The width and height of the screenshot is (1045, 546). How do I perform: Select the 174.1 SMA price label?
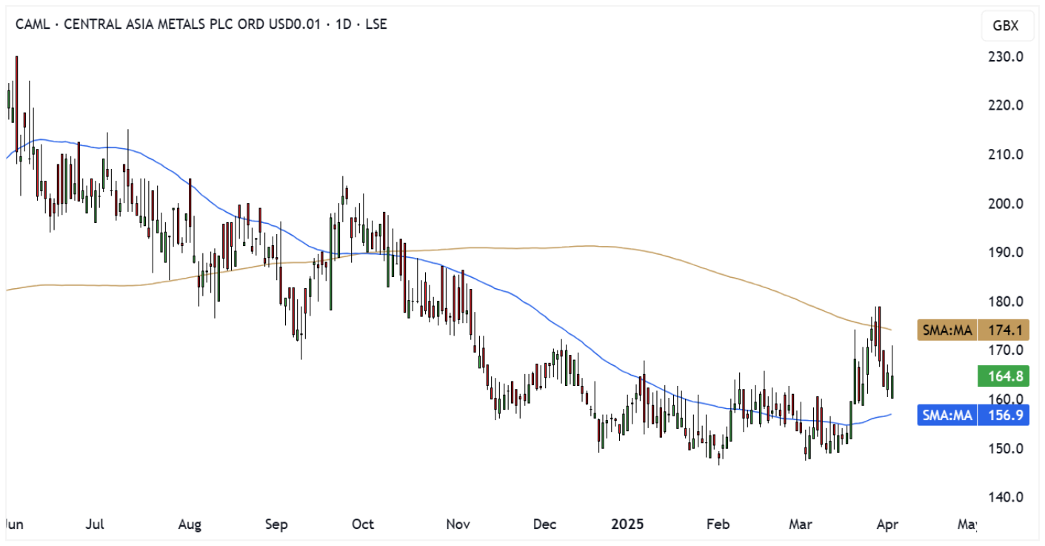[x=1004, y=330]
